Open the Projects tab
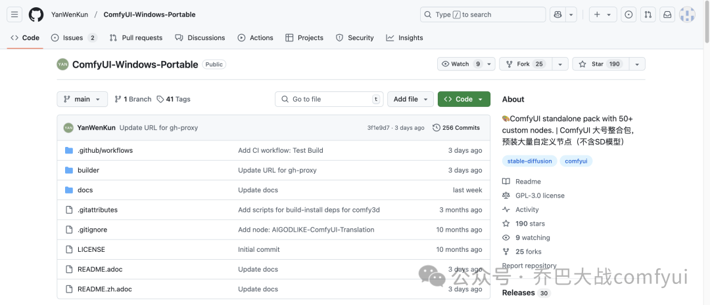Screen dimensions: 710x305 click(x=304, y=38)
